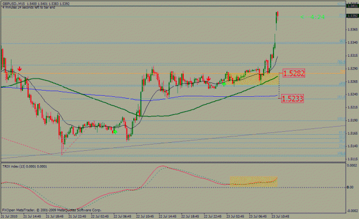
Task: Click the 1.5265 price axis value
Action: 352,81
